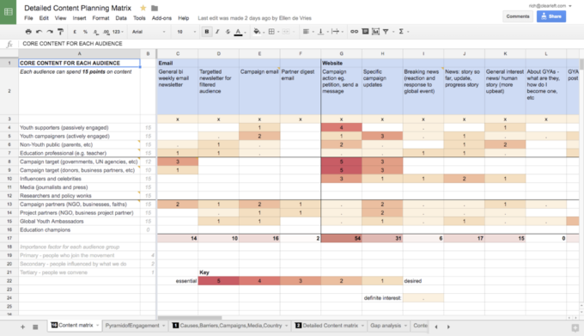The width and height of the screenshot is (584, 336).
Task: Click the move to folder icon
Action: (x=155, y=8)
